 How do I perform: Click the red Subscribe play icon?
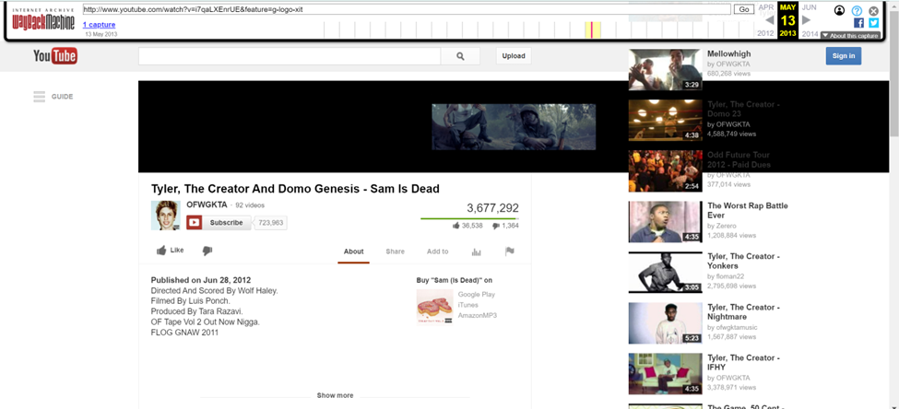[194, 223]
